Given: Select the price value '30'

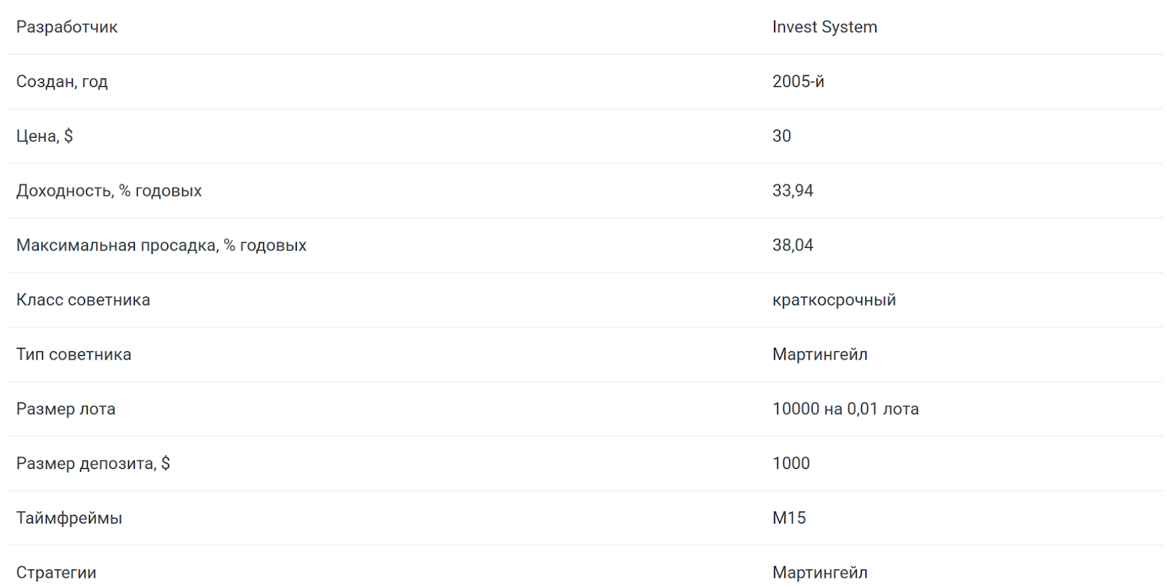Looking at the screenshot, I should click(781, 136).
